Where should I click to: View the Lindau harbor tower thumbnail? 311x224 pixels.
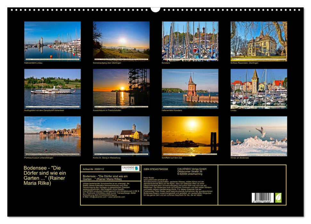259,89
